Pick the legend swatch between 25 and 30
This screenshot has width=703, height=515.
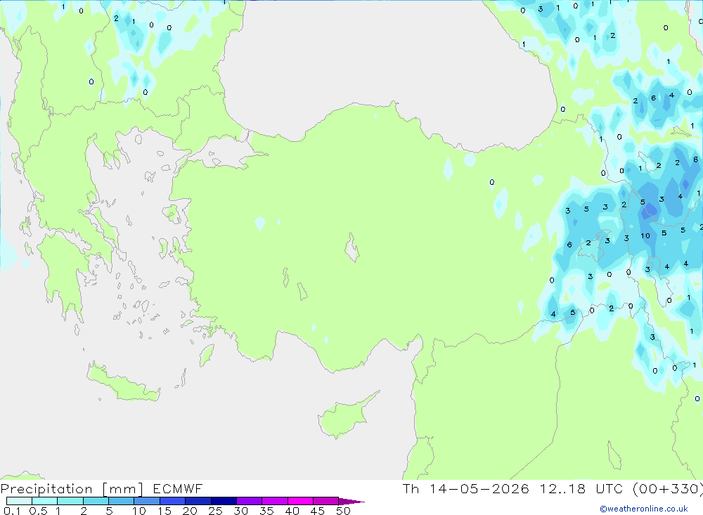point(224,501)
